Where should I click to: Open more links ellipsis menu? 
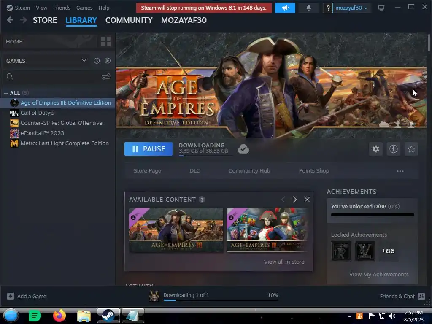coord(400,171)
